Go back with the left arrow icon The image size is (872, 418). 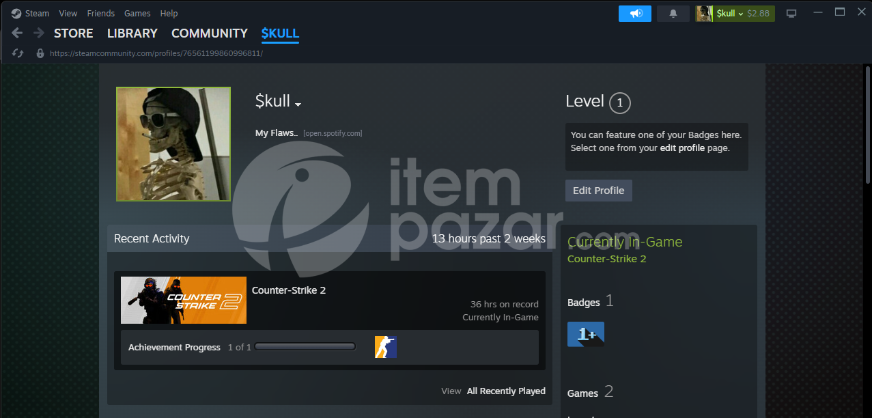tap(18, 33)
